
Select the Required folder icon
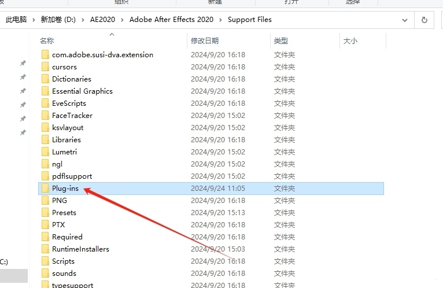(45, 237)
